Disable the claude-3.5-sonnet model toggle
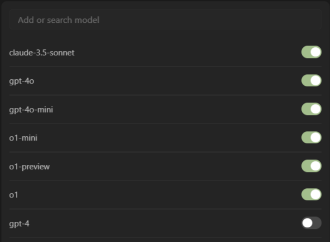The image size is (330, 242). (x=312, y=52)
